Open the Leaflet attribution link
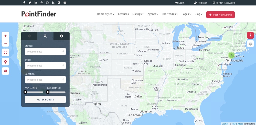The width and height of the screenshot is (256, 125). click(225, 124)
